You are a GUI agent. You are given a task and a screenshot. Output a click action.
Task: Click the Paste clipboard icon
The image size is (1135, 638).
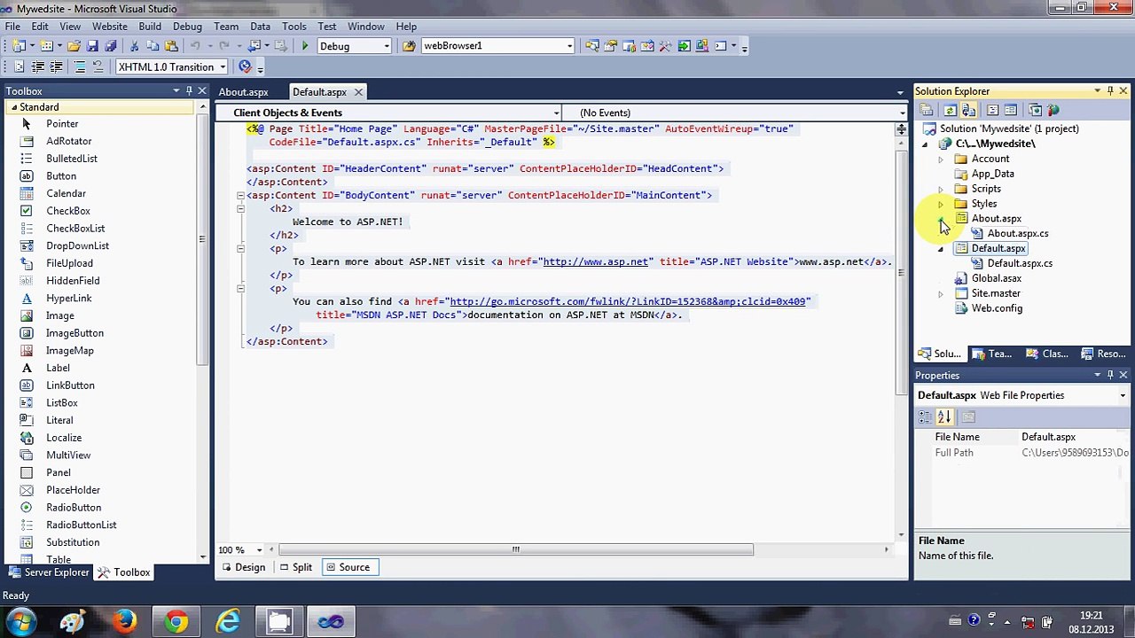click(171, 46)
